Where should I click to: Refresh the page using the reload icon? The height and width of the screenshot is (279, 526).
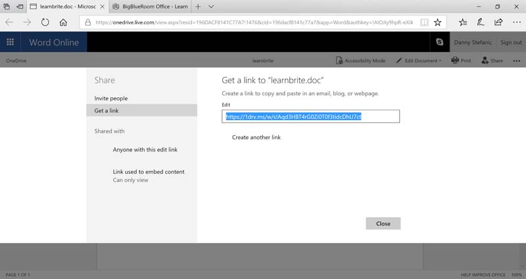45,22
